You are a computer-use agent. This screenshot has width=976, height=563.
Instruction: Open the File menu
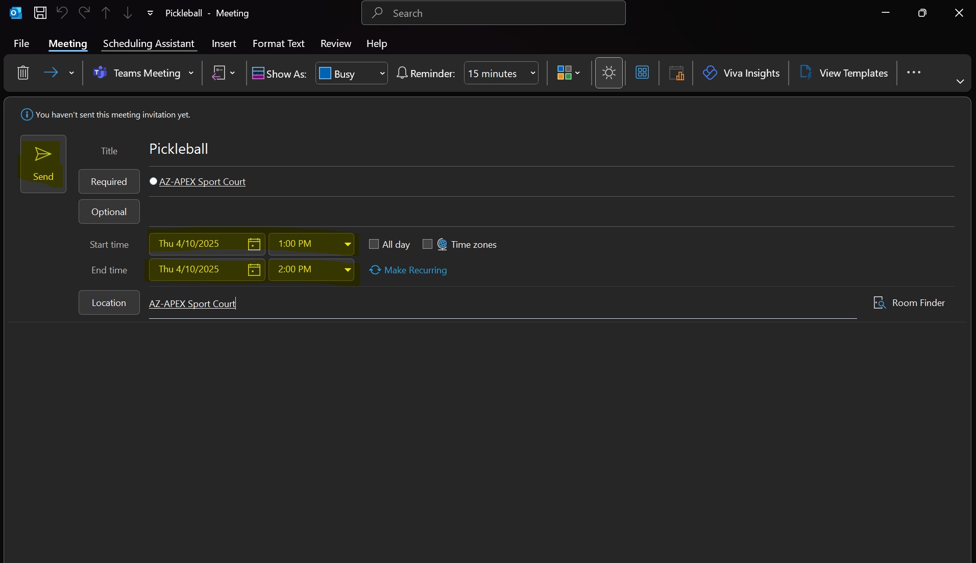pyautogui.click(x=21, y=43)
